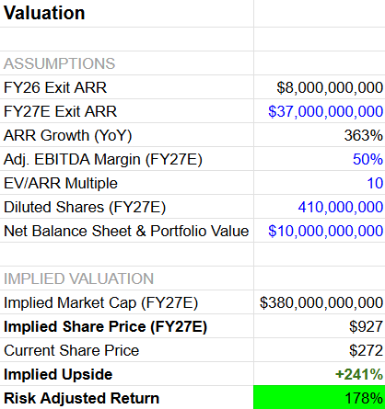Select the Valuation title cell

point(126,14)
